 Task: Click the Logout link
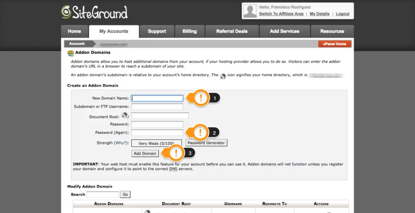342,14
